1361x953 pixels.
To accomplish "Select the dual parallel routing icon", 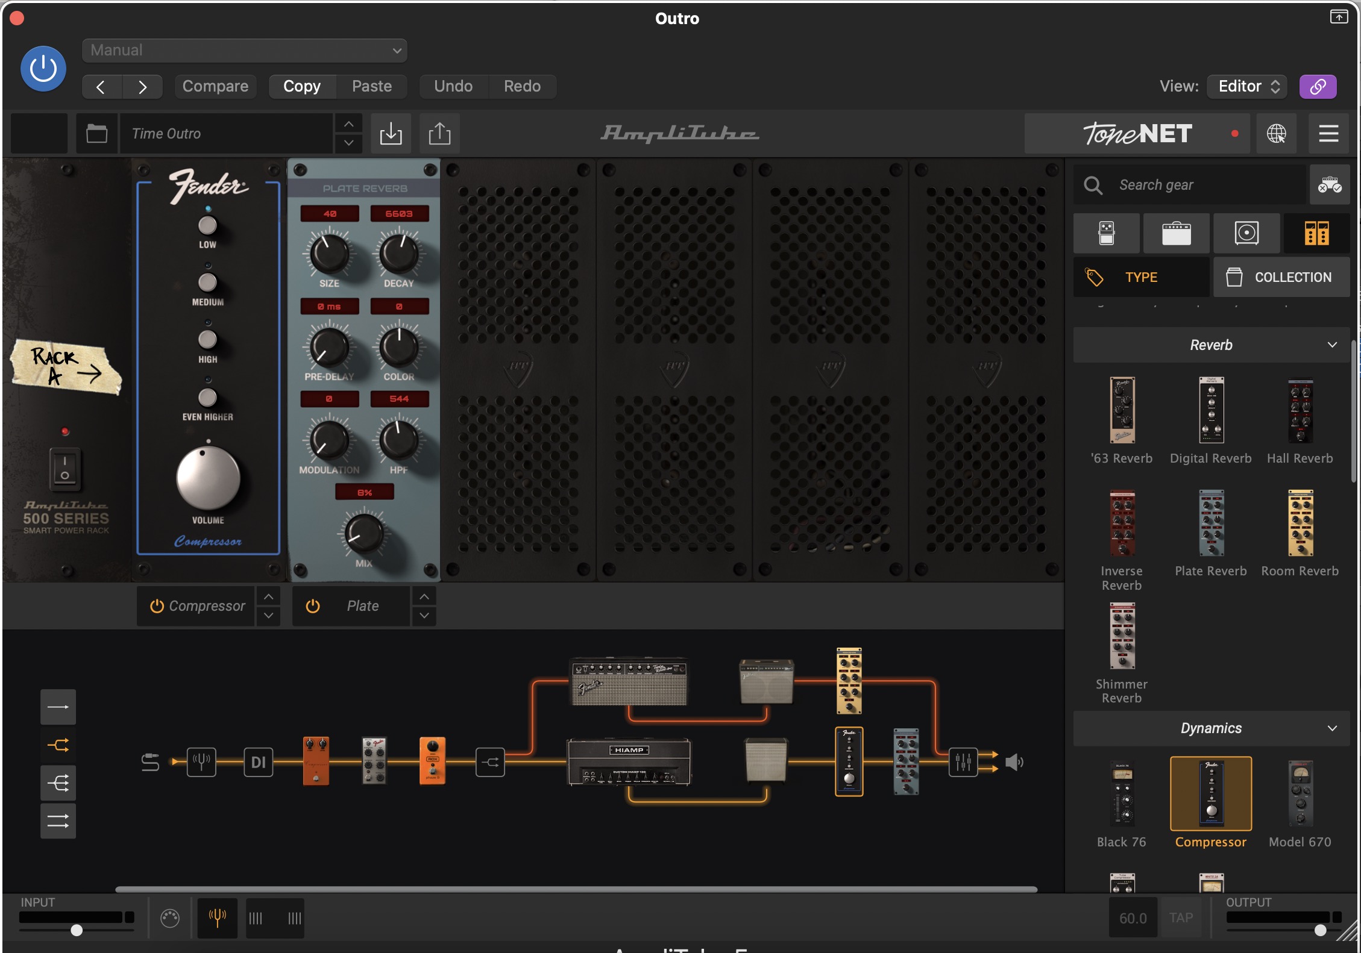I will [58, 821].
